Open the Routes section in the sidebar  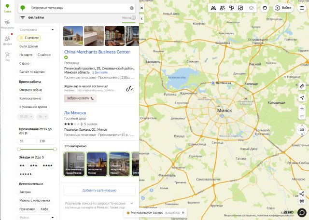point(7,25)
